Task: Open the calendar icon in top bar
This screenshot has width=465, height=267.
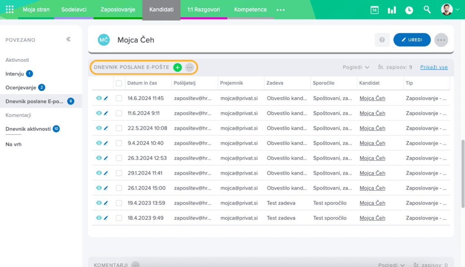Action: [x=375, y=10]
